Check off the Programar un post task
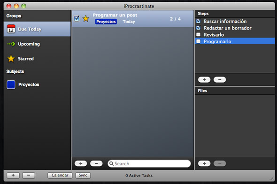Screen dimensions: 277x184 (77, 18)
